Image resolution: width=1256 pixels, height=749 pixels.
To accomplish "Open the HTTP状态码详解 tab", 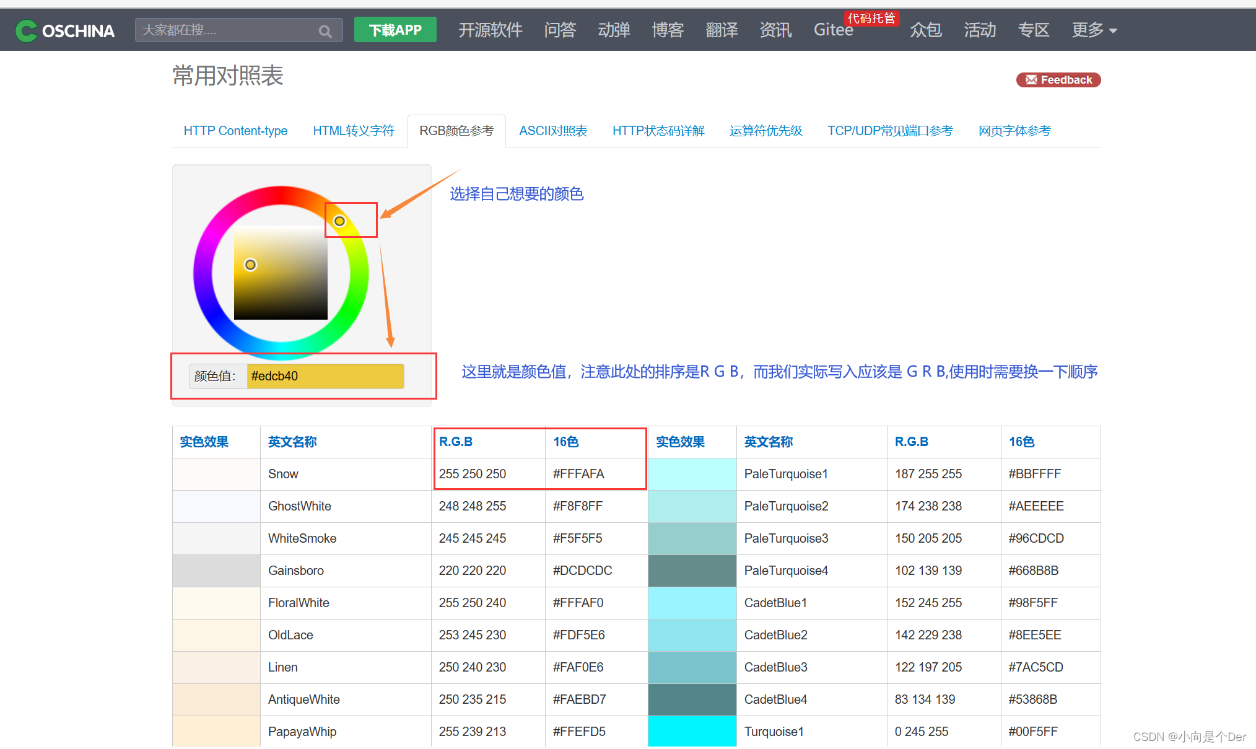I will [658, 131].
